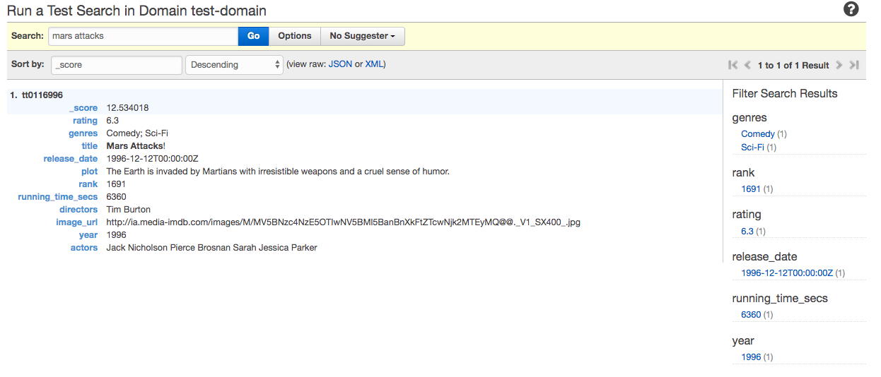Open search Options button
This screenshot has height=377, width=881.
(x=294, y=36)
